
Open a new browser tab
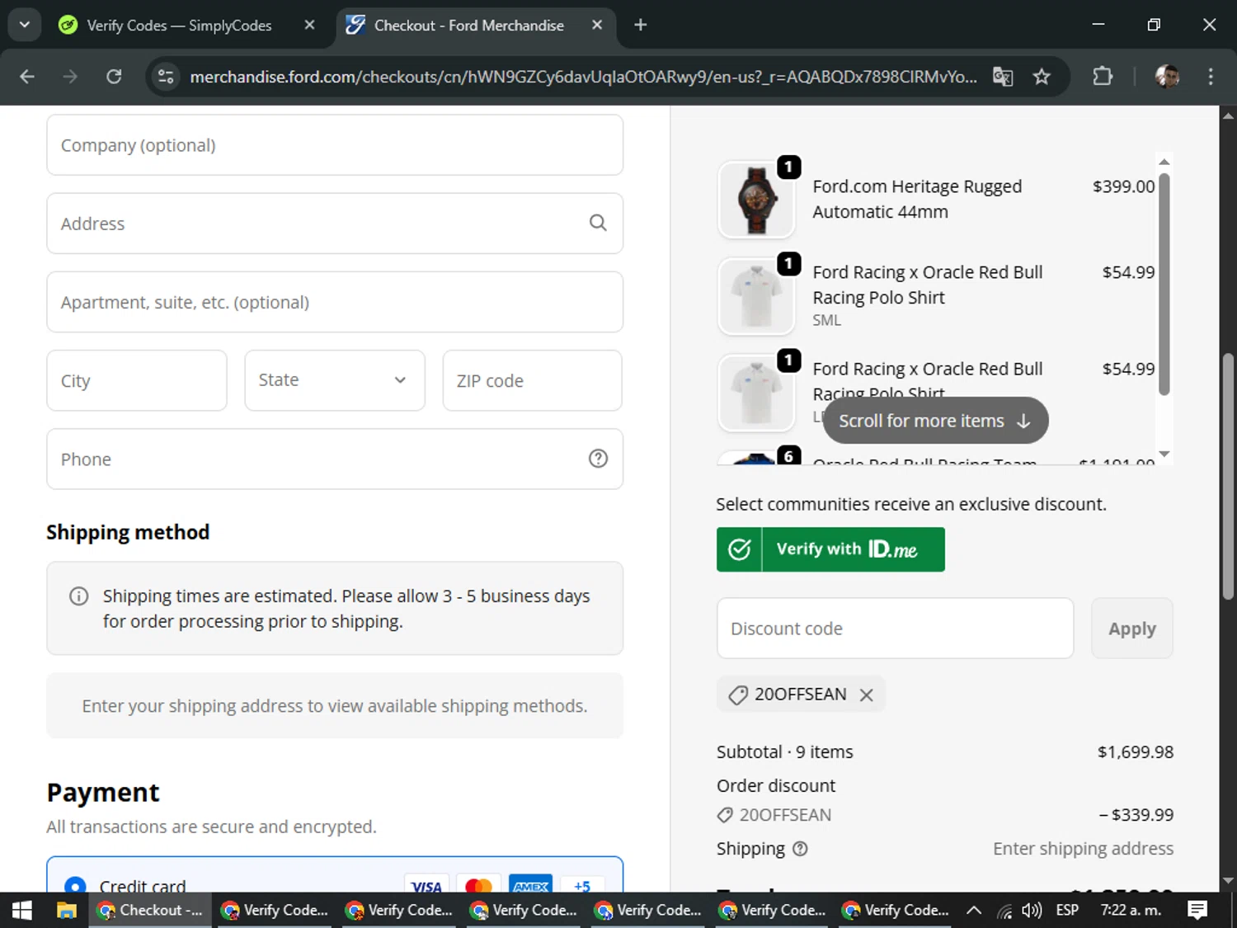(x=640, y=25)
